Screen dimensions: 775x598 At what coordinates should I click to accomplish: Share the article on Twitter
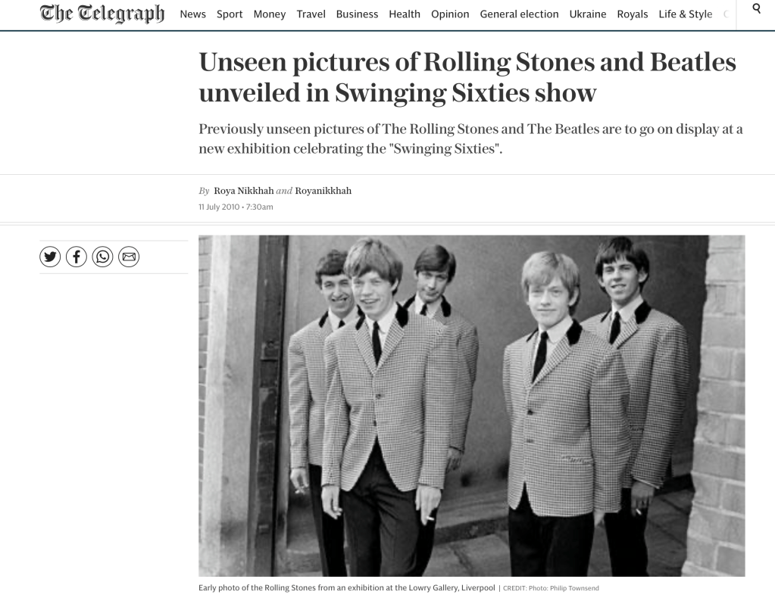coord(50,257)
